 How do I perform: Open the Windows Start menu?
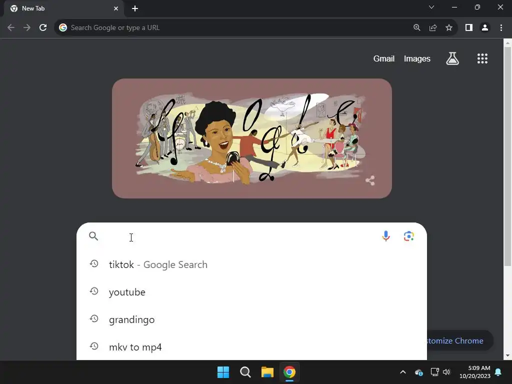pyautogui.click(x=223, y=372)
